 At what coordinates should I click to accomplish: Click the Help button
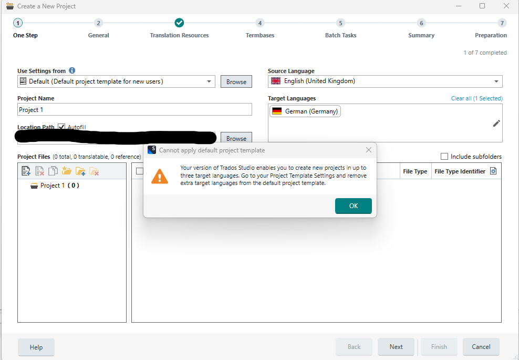[x=36, y=347]
